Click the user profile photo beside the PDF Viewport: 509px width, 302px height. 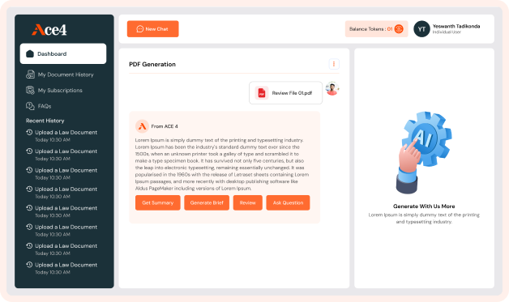[332, 88]
